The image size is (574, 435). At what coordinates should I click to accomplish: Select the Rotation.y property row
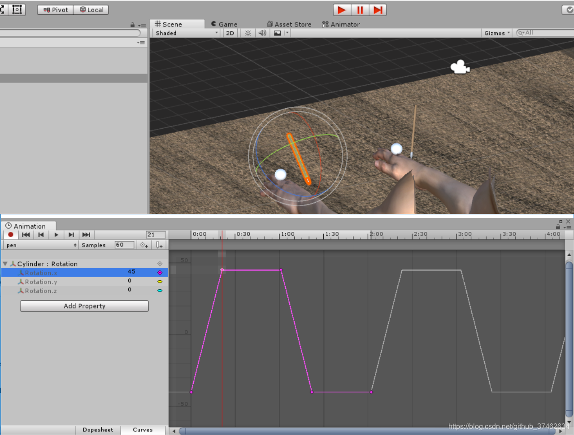click(84, 282)
